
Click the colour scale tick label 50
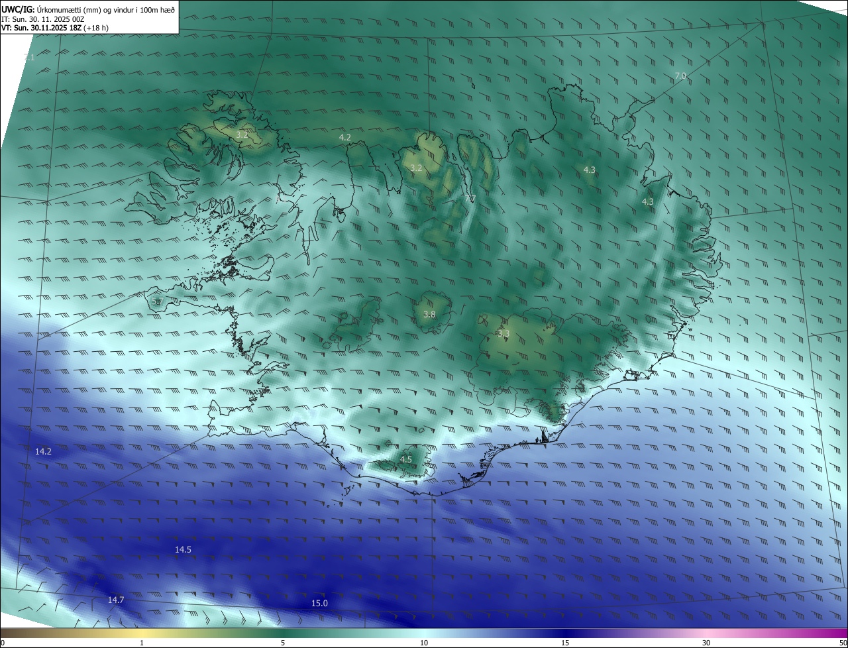click(843, 643)
